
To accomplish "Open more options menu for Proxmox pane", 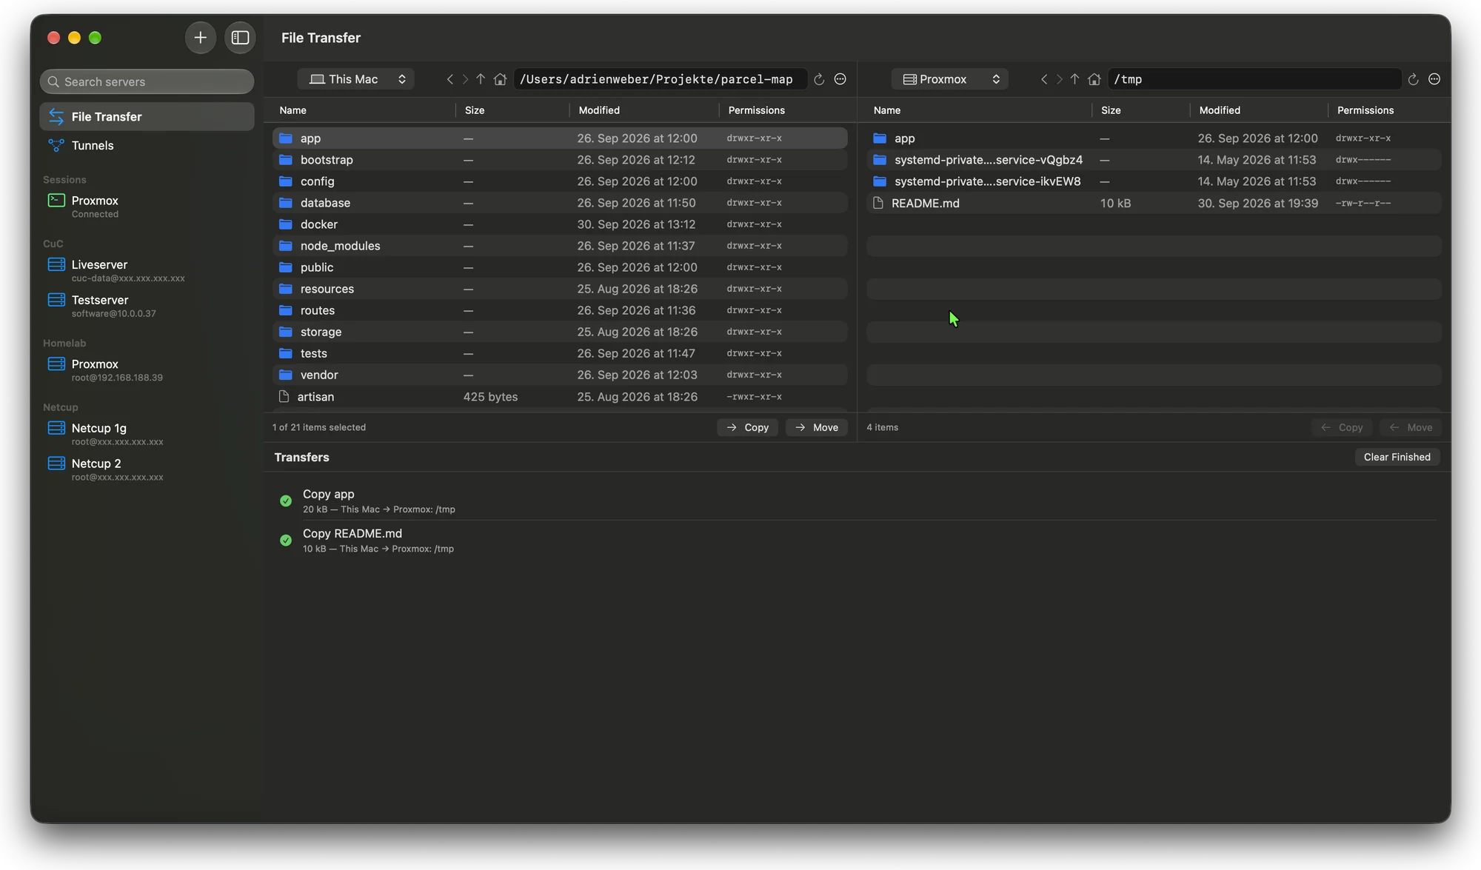I will [x=1434, y=79].
